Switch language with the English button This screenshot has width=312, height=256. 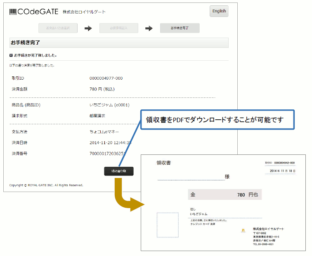point(219,11)
